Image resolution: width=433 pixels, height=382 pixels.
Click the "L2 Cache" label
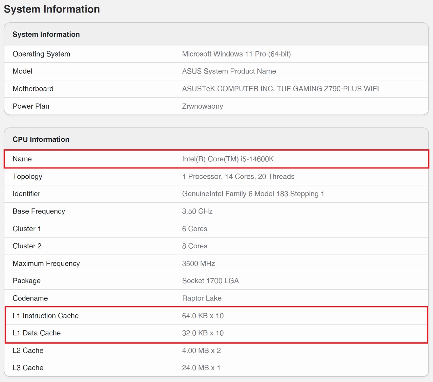point(28,351)
